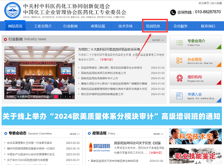This screenshot has height=165, width=224.
Task: Expand MORE in 专委会动态 section
Action: (75, 134)
